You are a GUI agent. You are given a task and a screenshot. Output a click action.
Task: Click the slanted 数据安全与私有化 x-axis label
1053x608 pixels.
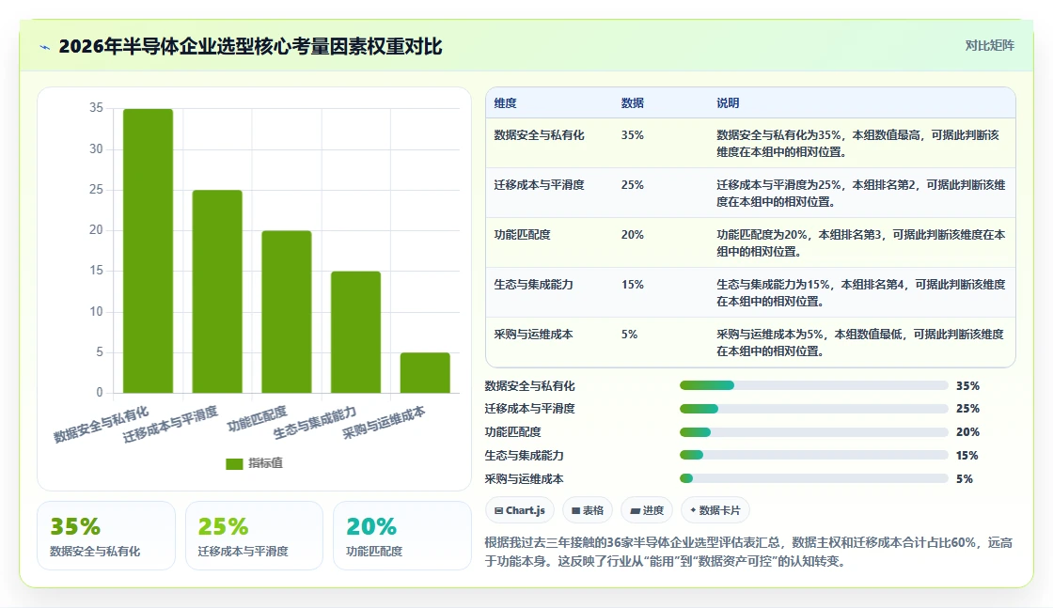[x=101, y=425]
